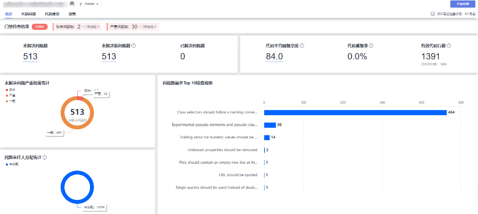Click the info icon beside 代码重复率
This screenshot has height=214, width=478.
371,46
